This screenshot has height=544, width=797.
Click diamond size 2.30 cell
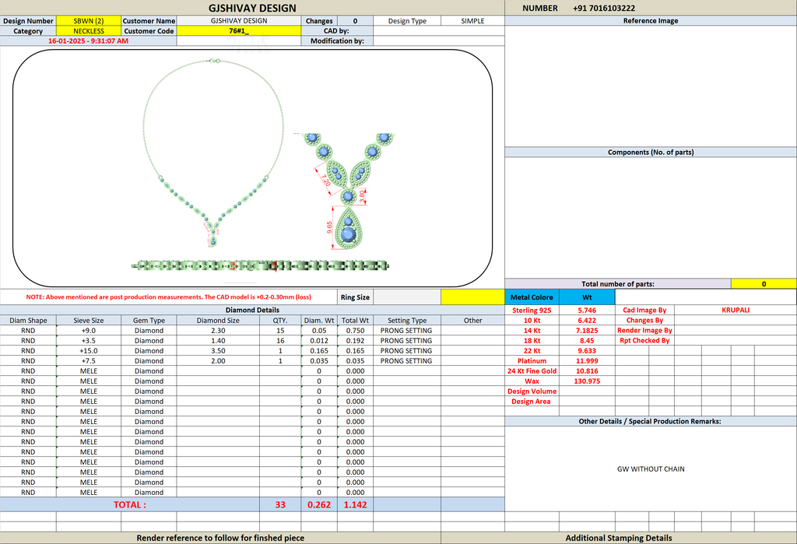[218, 331]
